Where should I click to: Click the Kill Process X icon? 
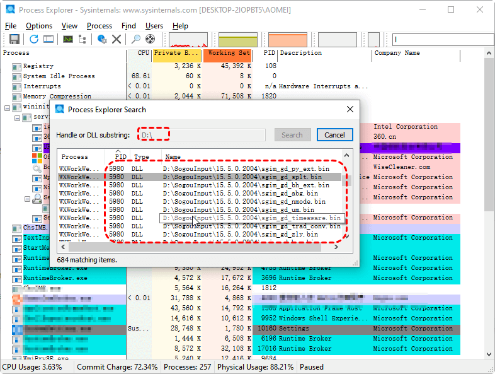point(117,39)
